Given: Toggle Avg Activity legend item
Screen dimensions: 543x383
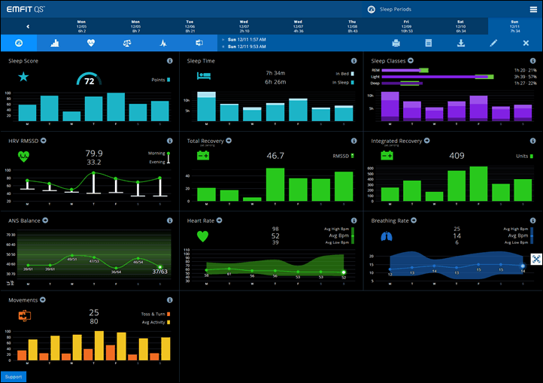Looking at the screenshot, I should 156,322.
